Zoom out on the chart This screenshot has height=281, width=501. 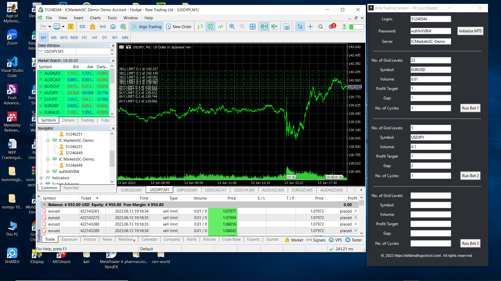242,27
